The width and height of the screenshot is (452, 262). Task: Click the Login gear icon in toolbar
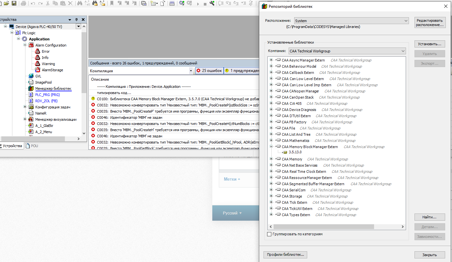coord(182,3)
